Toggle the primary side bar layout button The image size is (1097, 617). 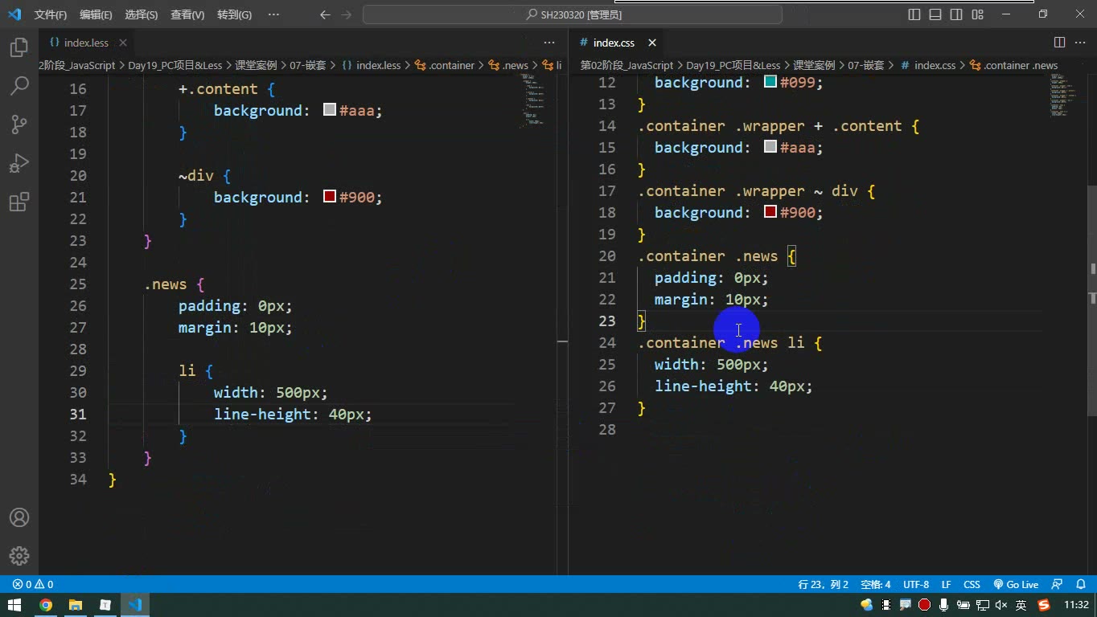point(914,14)
